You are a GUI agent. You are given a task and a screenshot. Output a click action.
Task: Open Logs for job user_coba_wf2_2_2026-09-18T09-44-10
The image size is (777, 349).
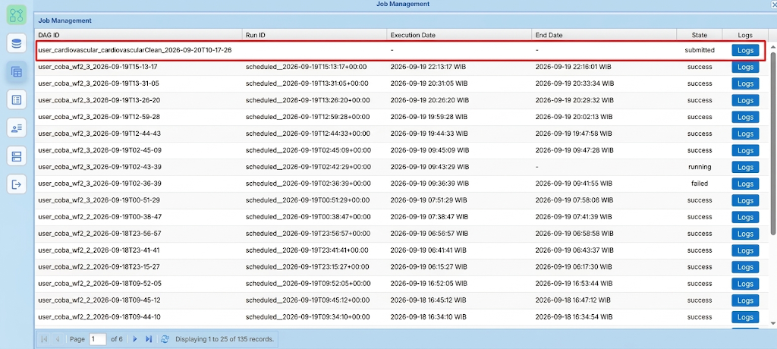coord(745,317)
